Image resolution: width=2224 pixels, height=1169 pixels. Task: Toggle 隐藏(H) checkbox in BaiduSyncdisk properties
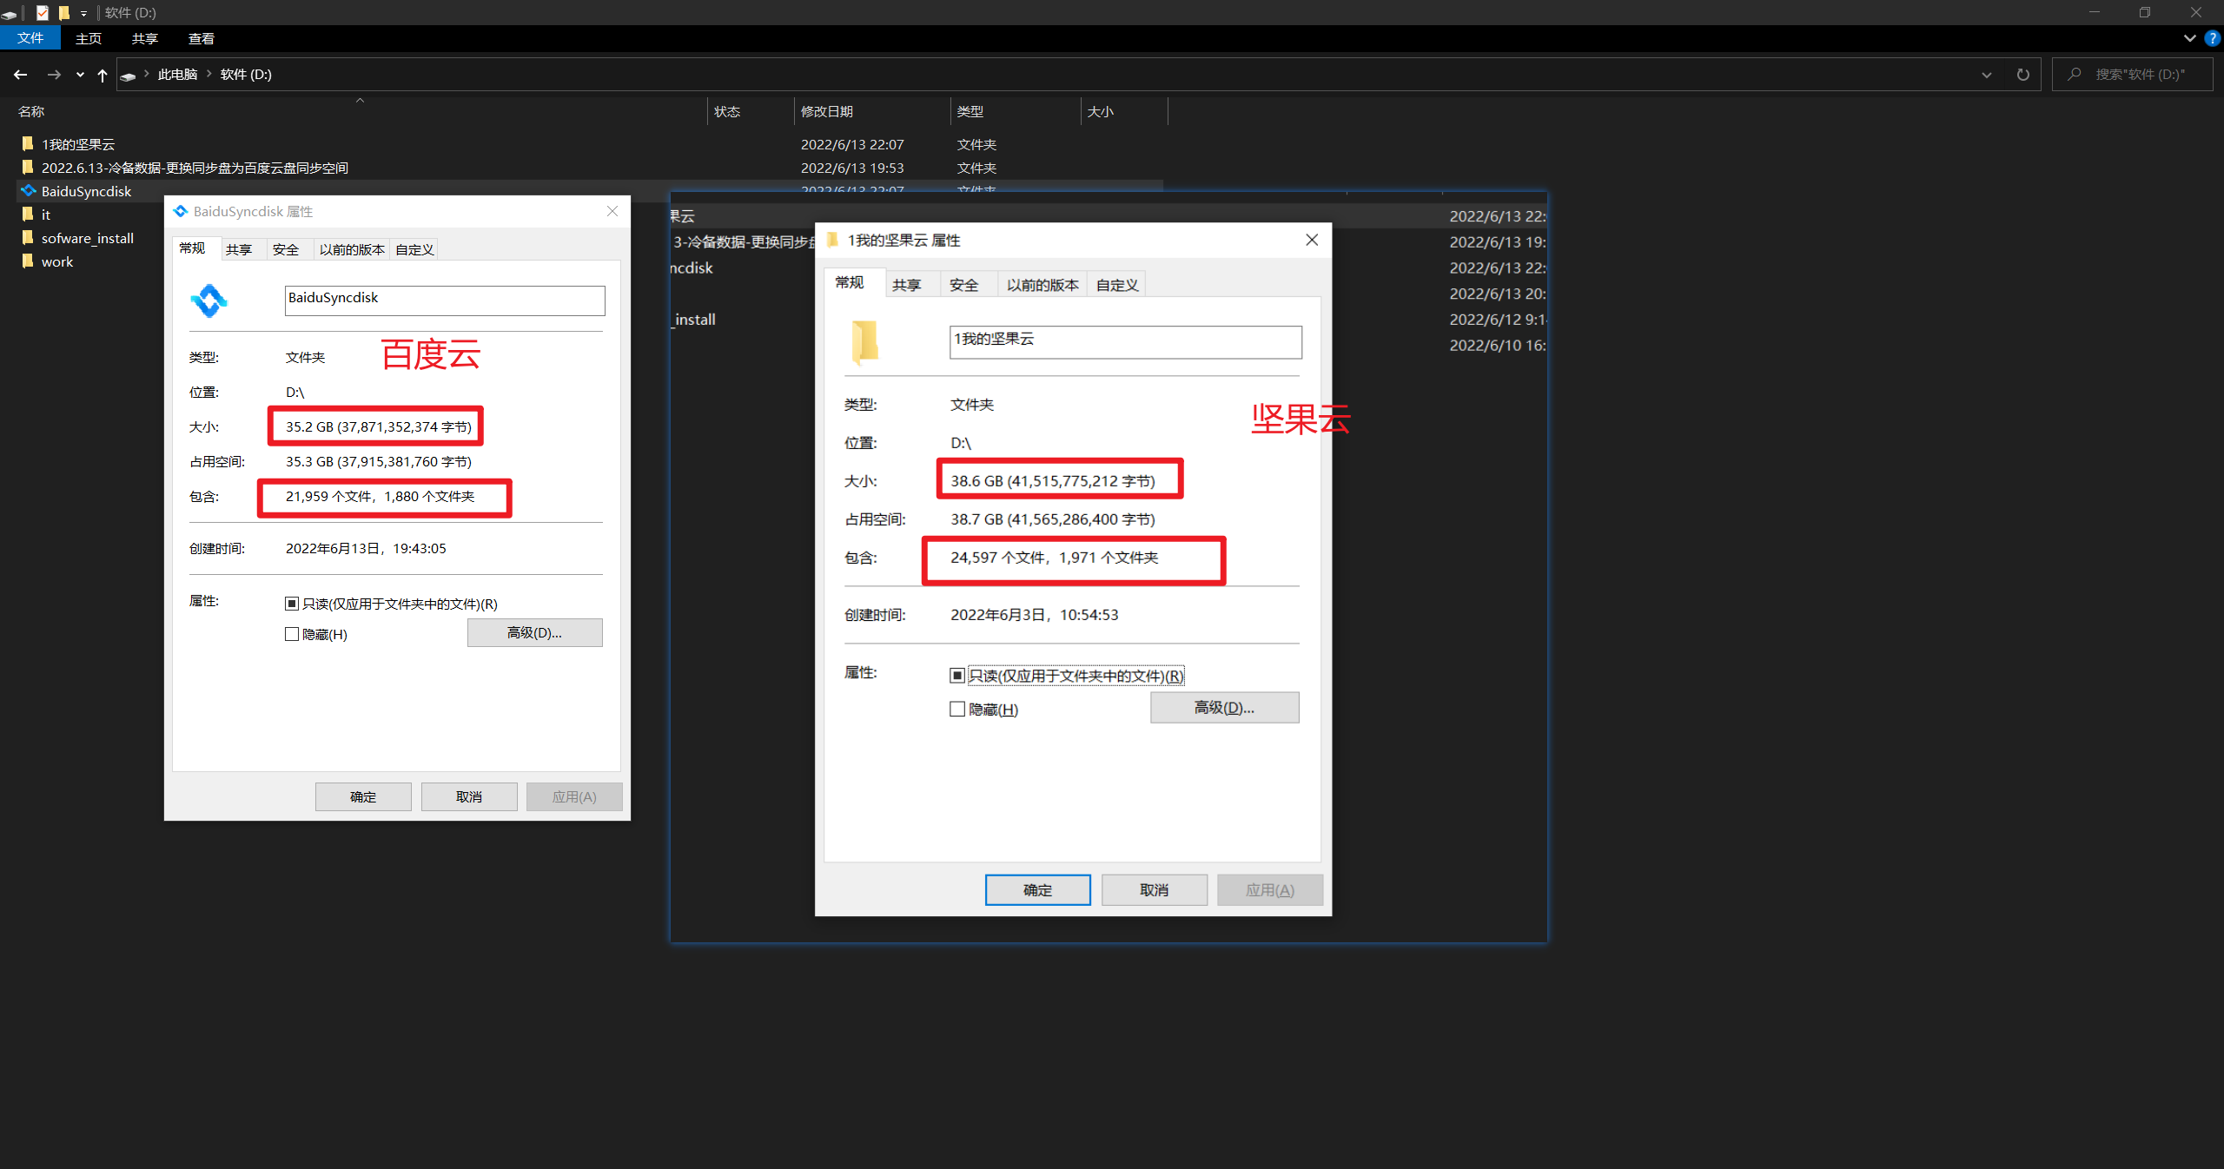292,634
